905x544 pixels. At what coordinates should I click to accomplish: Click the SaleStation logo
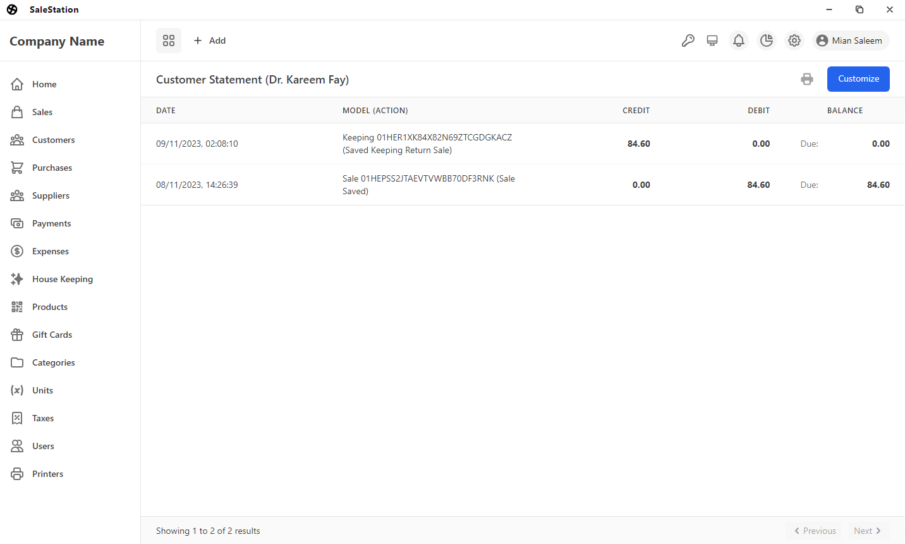point(11,9)
